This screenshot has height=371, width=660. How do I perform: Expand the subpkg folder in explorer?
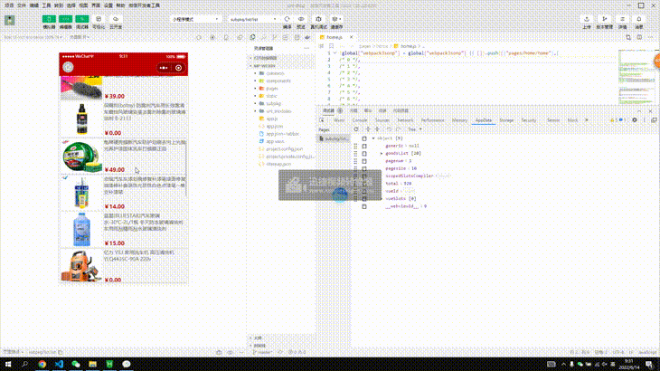tap(273, 103)
